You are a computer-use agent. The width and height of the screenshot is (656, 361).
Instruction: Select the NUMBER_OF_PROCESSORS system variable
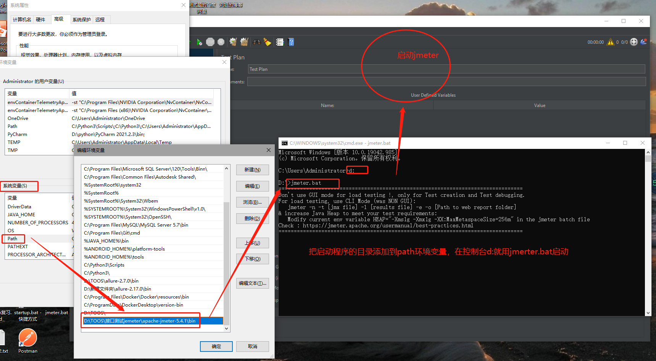click(40, 223)
